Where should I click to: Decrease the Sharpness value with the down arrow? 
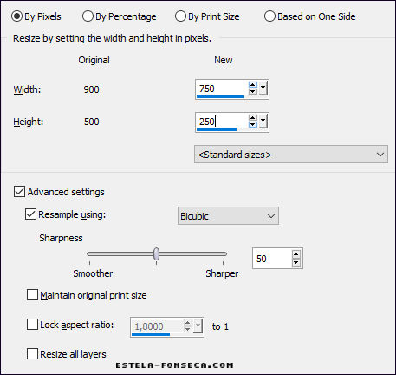point(296,262)
